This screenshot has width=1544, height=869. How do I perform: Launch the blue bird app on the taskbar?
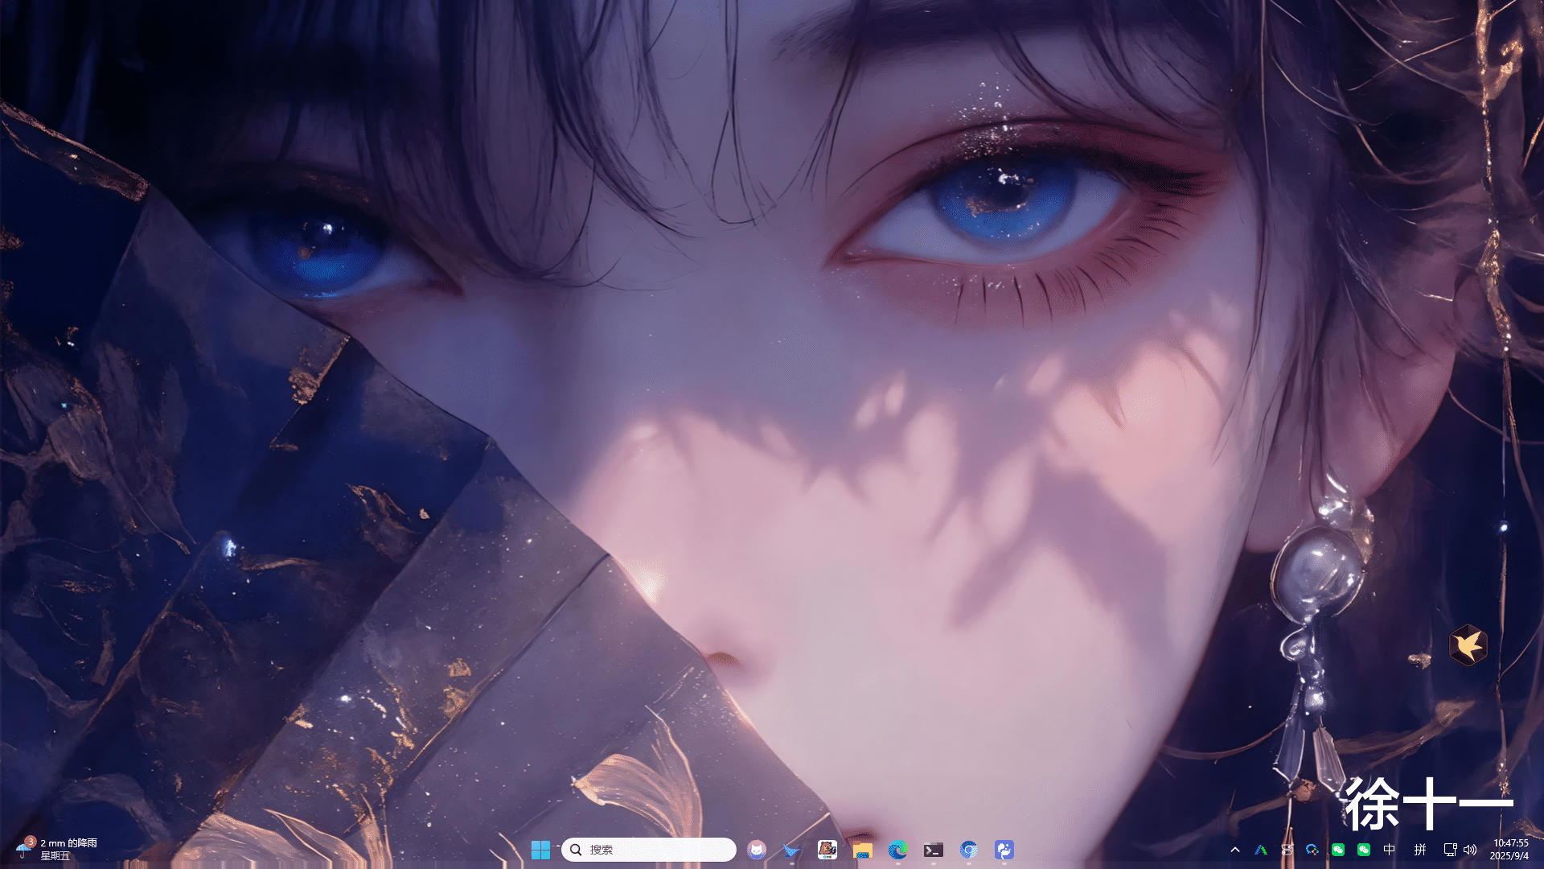point(791,850)
